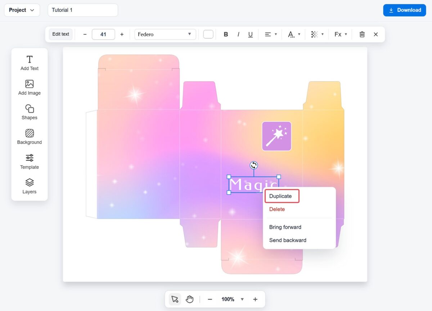
Task: Click the Edit text button
Action: tap(61, 34)
